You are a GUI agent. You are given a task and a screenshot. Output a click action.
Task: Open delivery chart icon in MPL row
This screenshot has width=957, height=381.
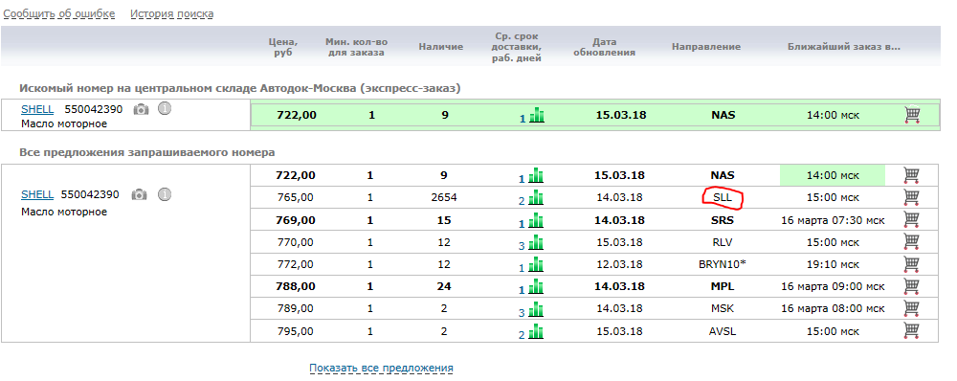click(537, 287)
